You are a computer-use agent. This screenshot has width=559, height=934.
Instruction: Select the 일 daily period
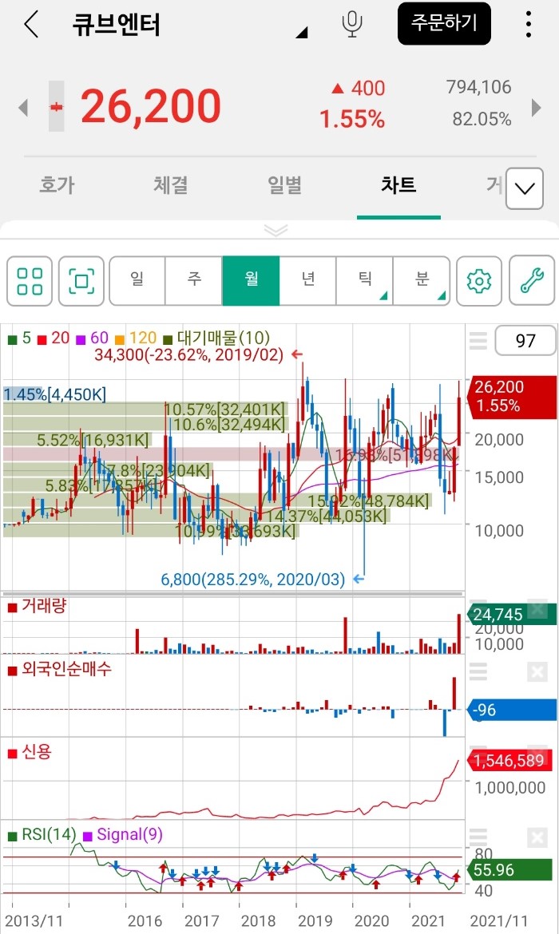point(137,280)
